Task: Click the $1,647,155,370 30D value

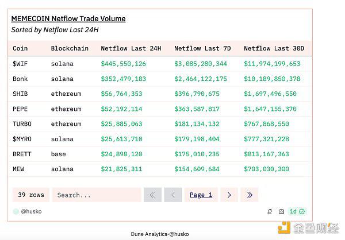Action: coord(270,109)
